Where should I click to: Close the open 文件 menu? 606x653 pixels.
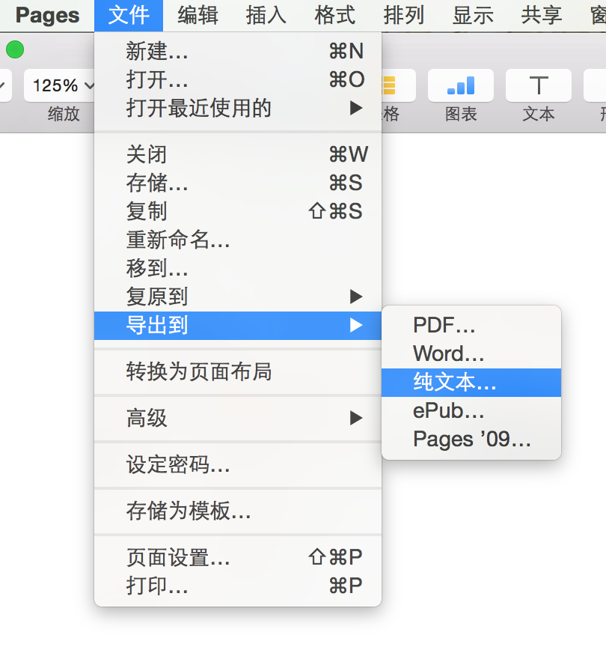[x=129, y=16]
